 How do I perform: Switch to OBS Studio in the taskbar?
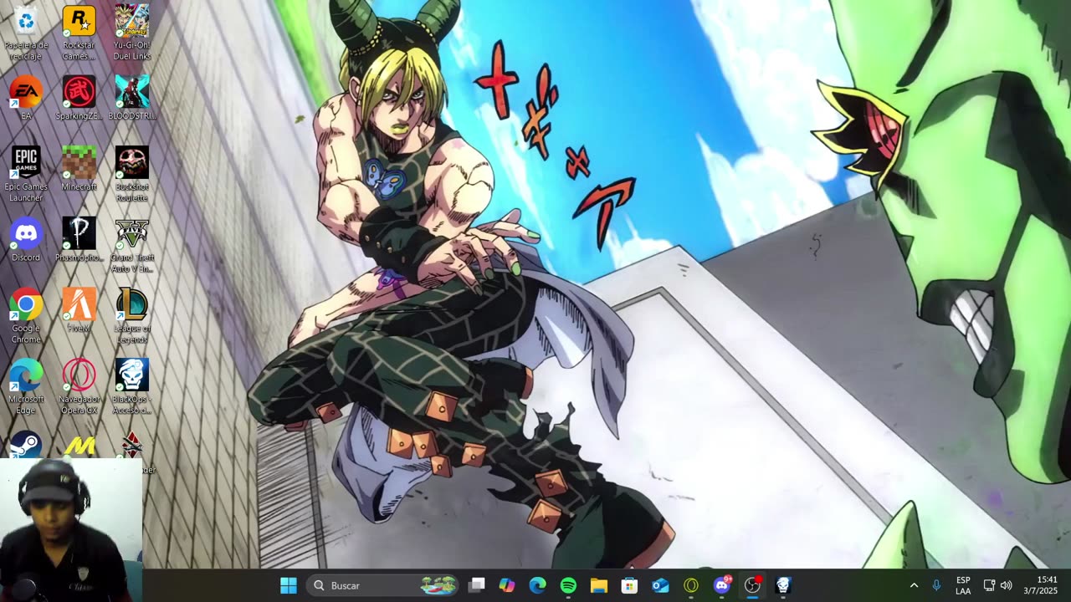pyautogui.click(x=752, y=585)
